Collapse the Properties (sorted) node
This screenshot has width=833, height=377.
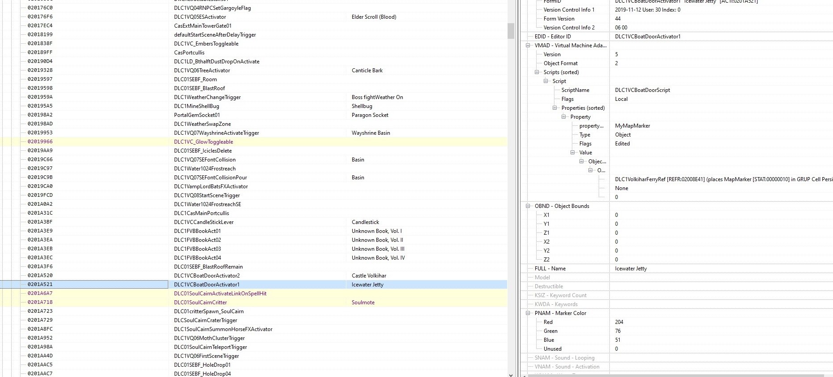click(555, 108)
